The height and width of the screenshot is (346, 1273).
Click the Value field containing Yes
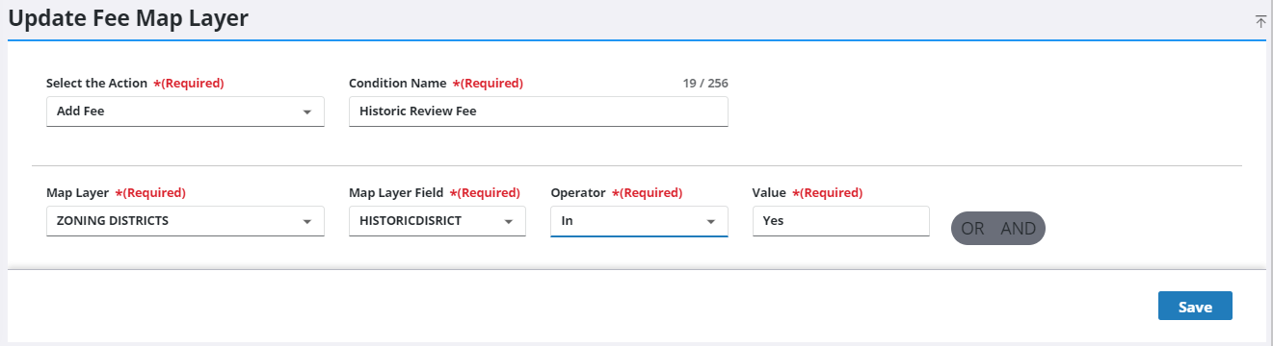pyautogui.click(x=840, y=221)
